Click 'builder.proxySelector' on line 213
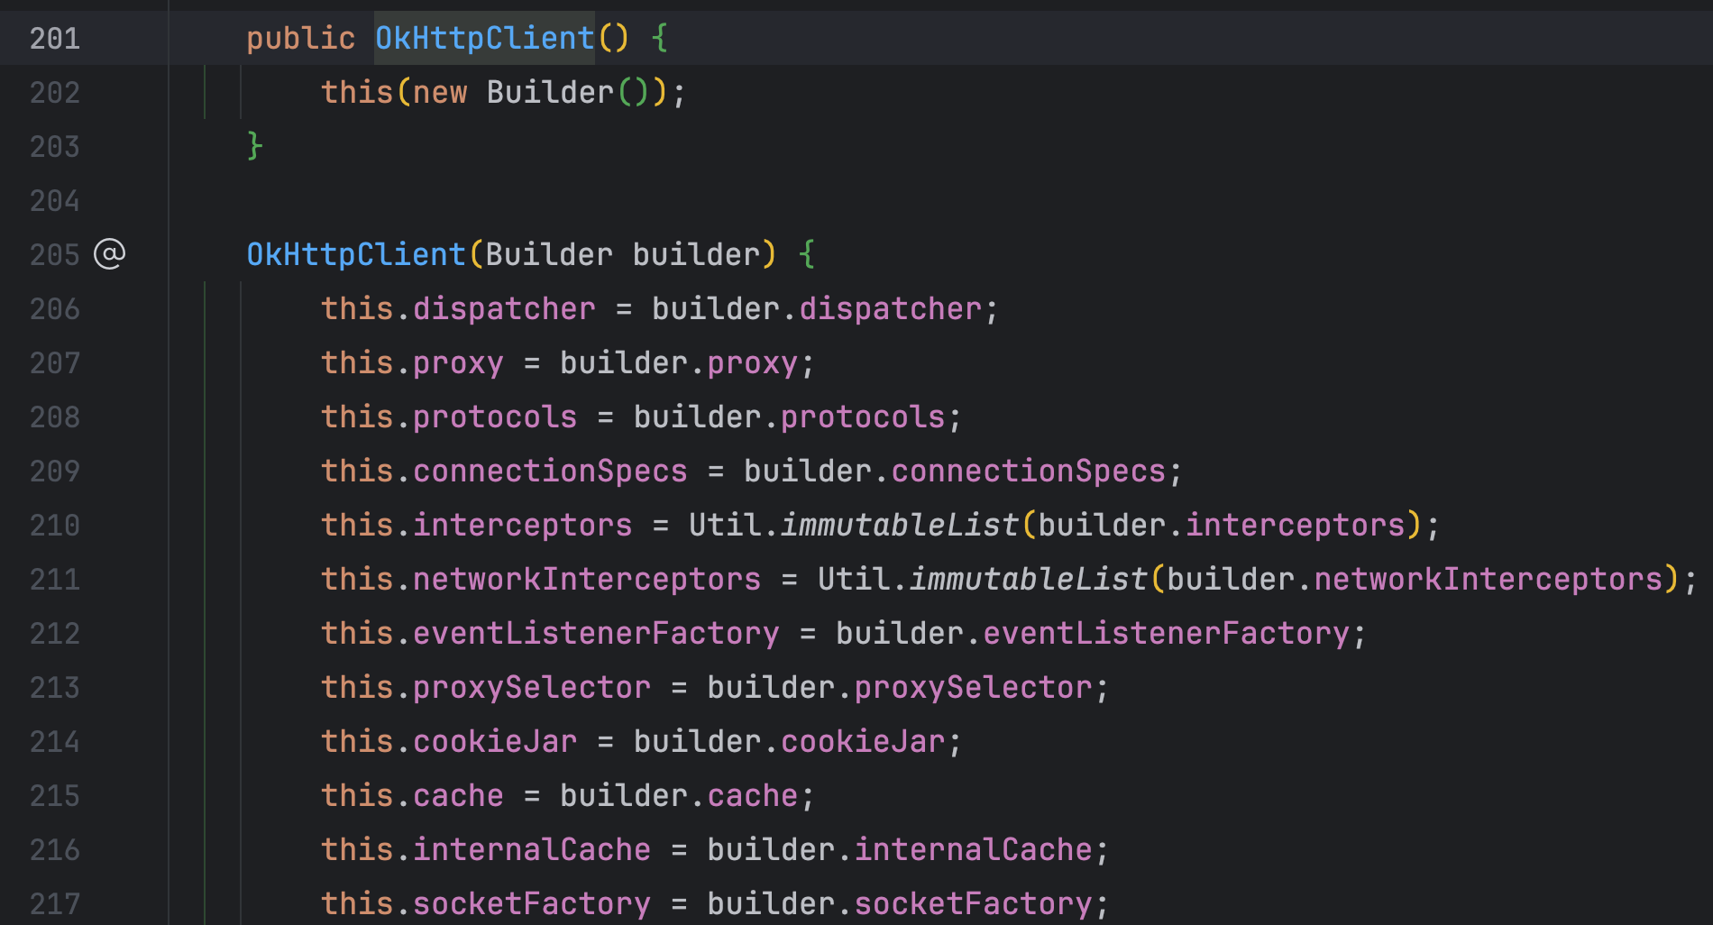The image size is (1713, 925). coord(900,687)
